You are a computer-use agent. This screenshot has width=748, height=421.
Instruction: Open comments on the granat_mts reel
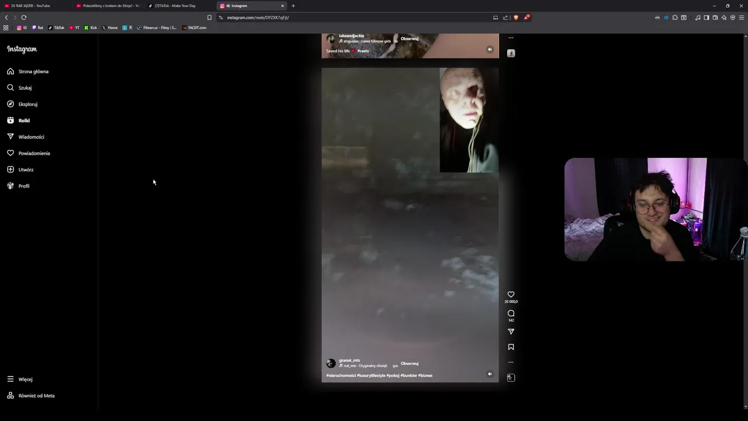(x=511, y=313)
